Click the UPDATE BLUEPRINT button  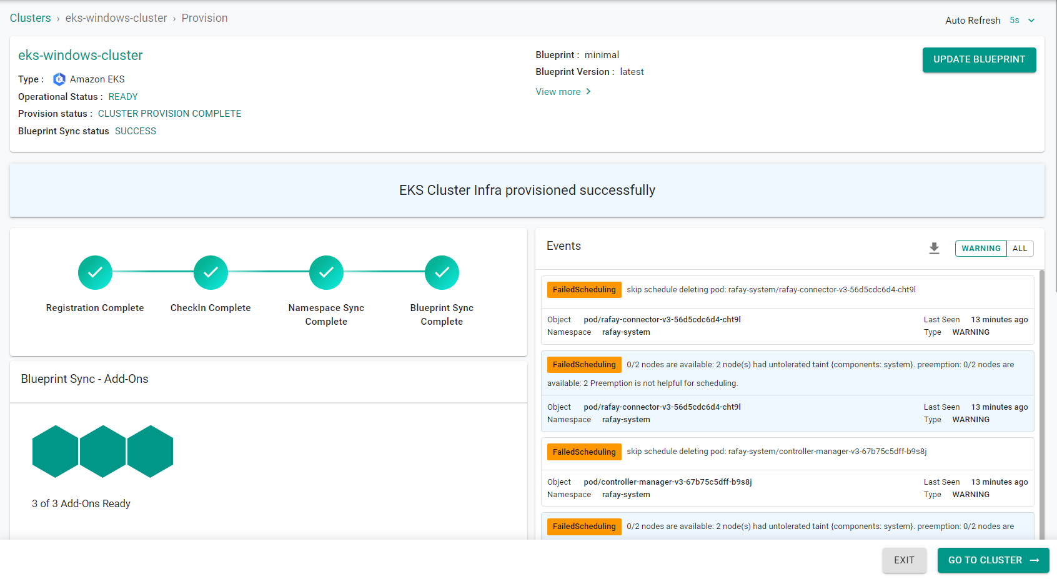point(979,60)
